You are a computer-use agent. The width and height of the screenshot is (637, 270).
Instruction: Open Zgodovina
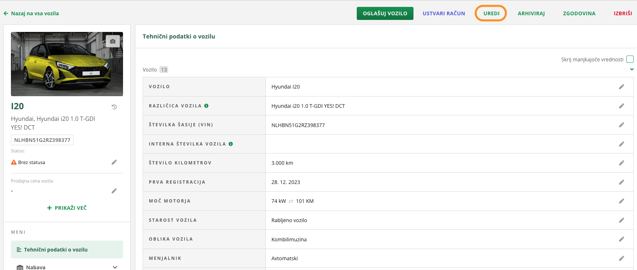579,13
